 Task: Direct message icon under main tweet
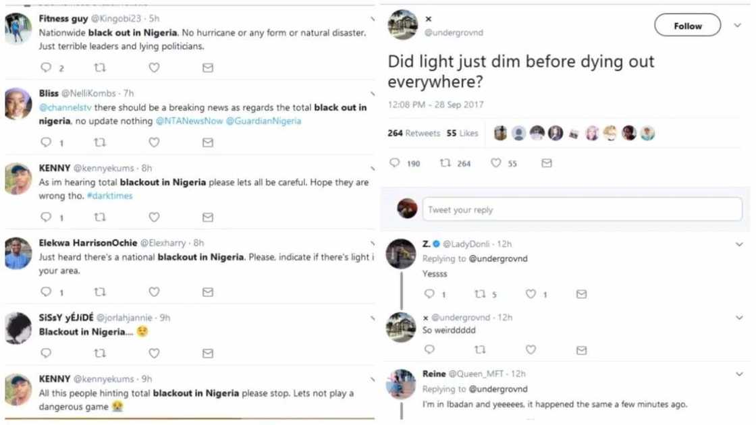click(547, 163)
